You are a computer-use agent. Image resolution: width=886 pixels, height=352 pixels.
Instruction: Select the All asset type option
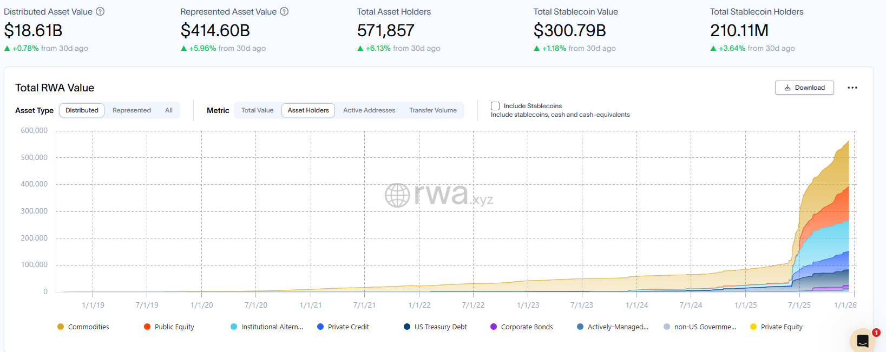pos(169,110)
